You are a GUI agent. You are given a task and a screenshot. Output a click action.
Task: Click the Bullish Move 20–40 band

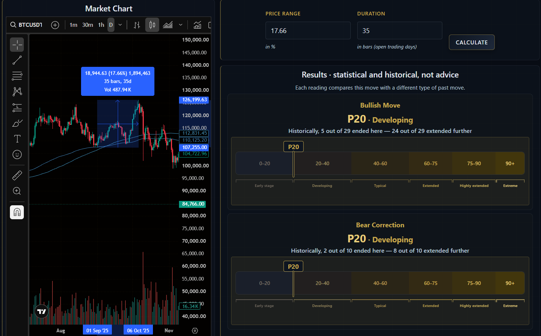tap(322, 163)
